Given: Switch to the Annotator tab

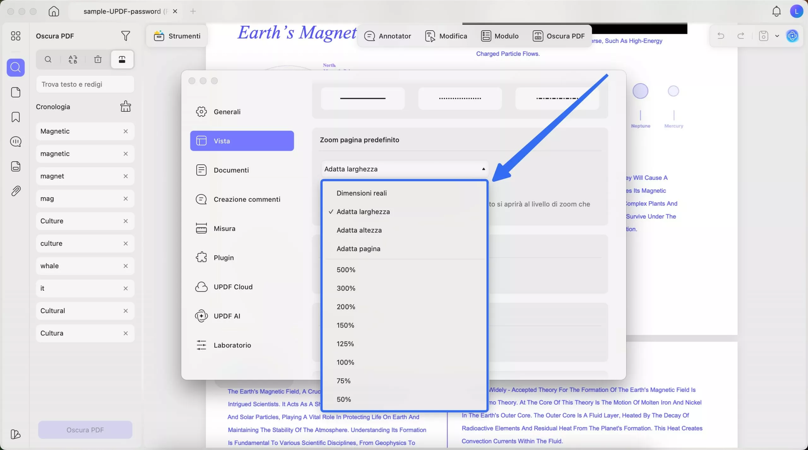Looking at the screenshot, I should tap(388, 36).
